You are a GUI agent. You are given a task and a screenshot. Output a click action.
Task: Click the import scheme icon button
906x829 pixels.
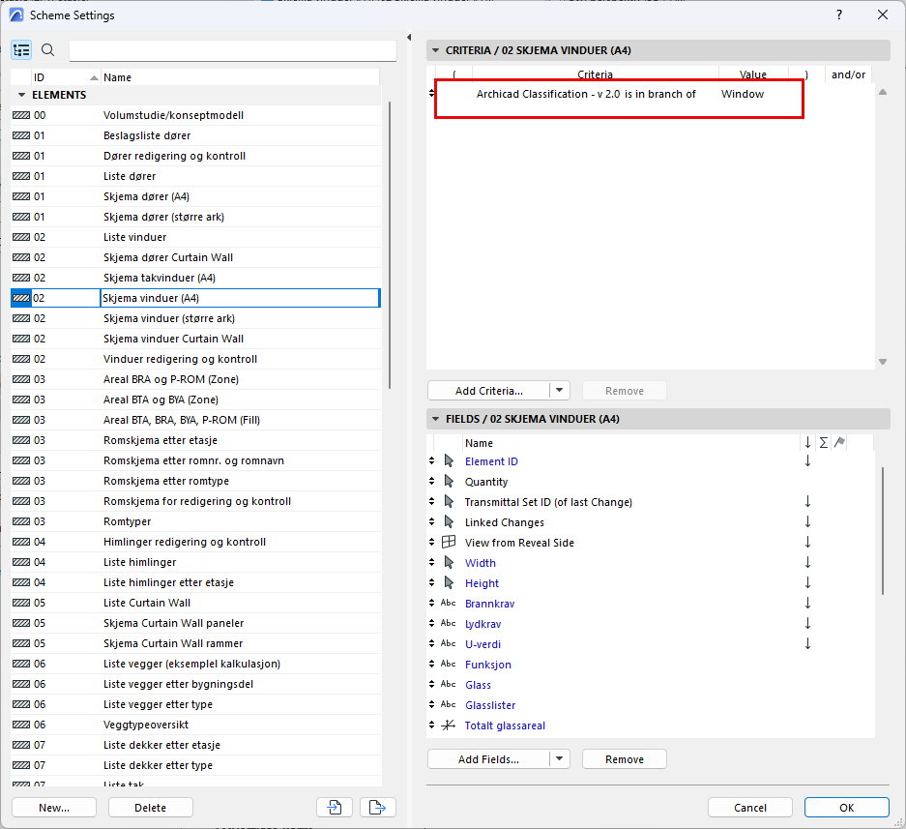[x=335, y=808]
